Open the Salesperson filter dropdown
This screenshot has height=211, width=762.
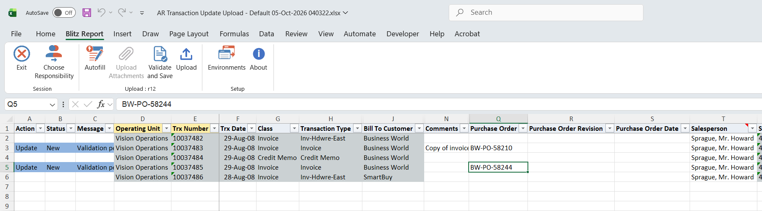[752, 128]
